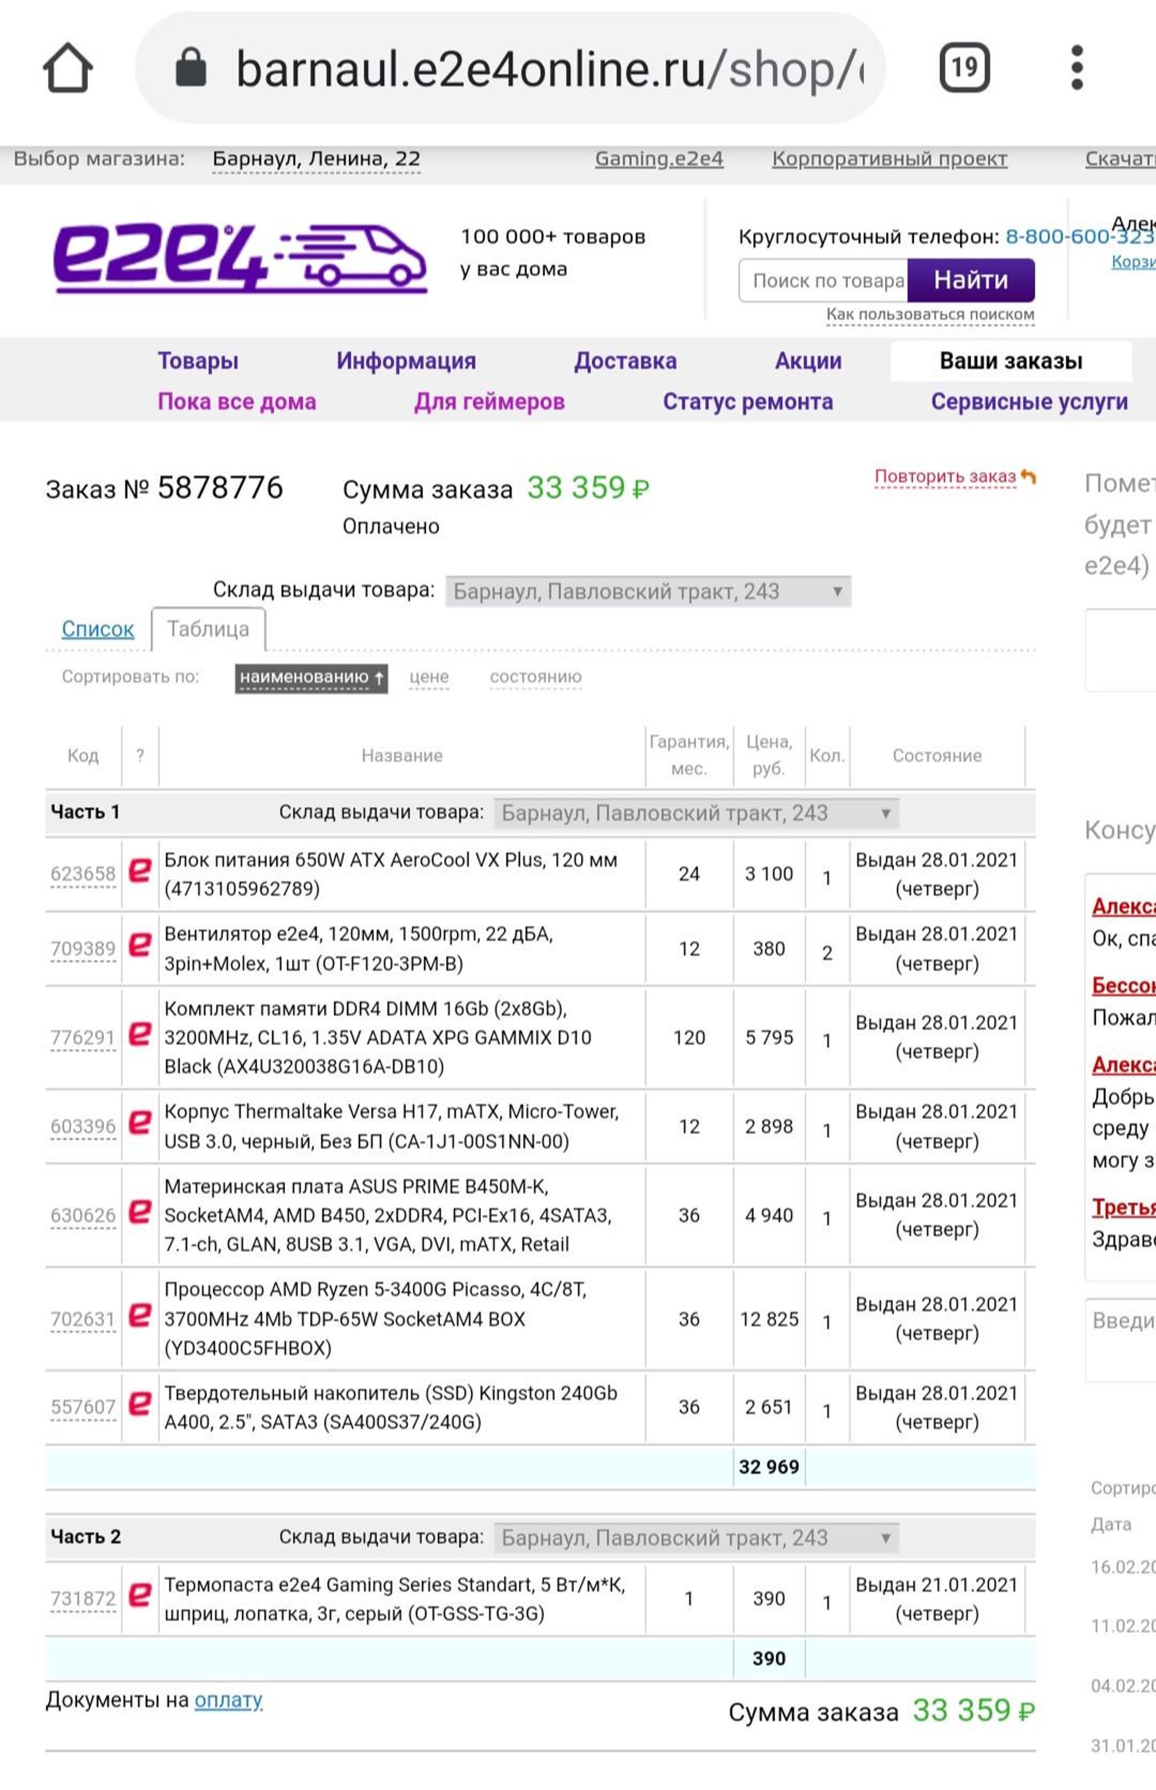Image resolution: width=1156 pixels, height=1790 pixels.
Task: Open the order pickup warehouse dropdown at top
Action: (x=648, y=591)
